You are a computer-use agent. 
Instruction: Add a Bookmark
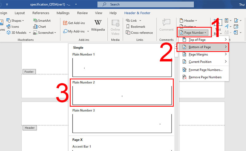pos(136,27)
